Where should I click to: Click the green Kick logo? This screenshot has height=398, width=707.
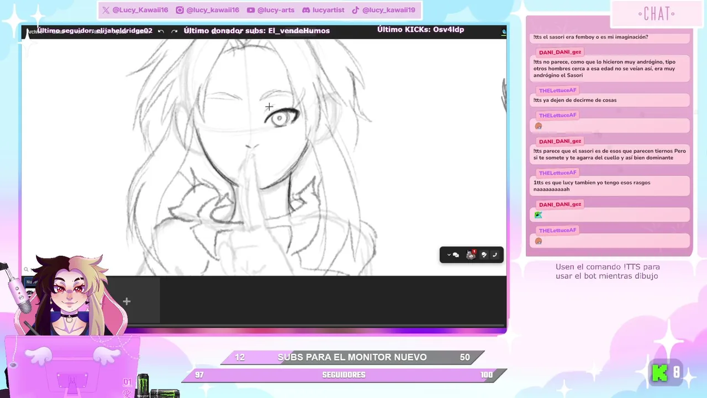[660, 373]
